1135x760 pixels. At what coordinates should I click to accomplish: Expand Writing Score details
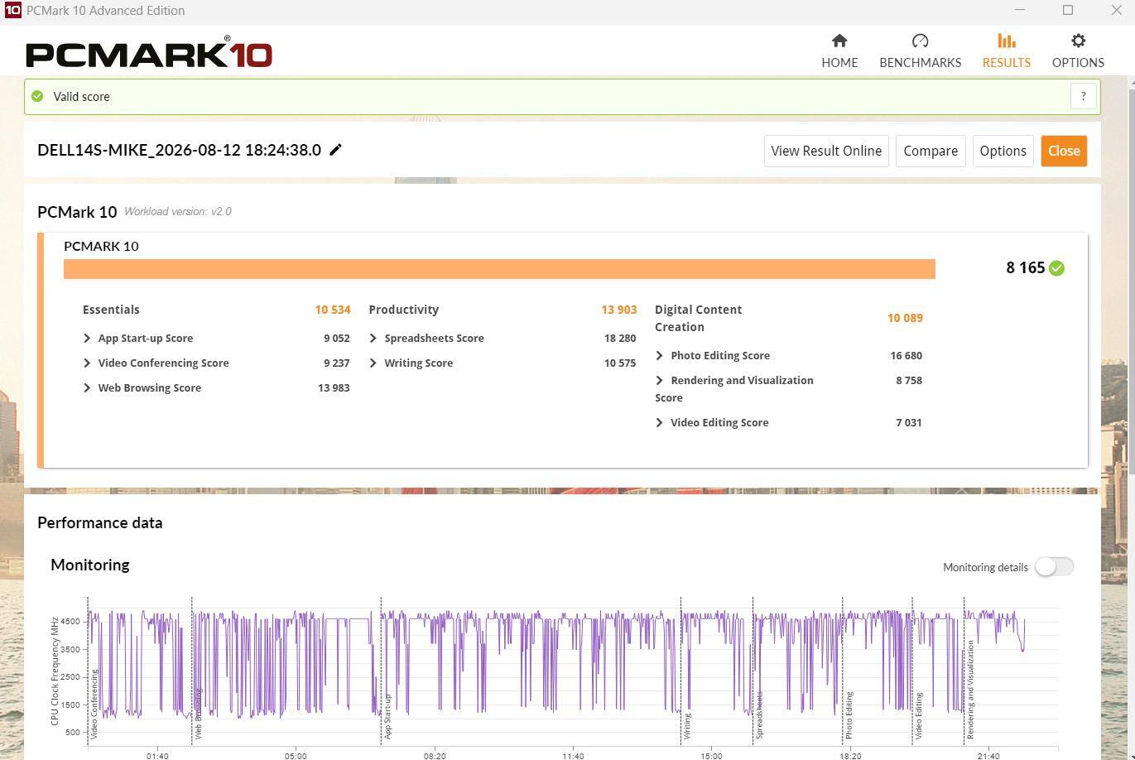[x=373, y=363]
